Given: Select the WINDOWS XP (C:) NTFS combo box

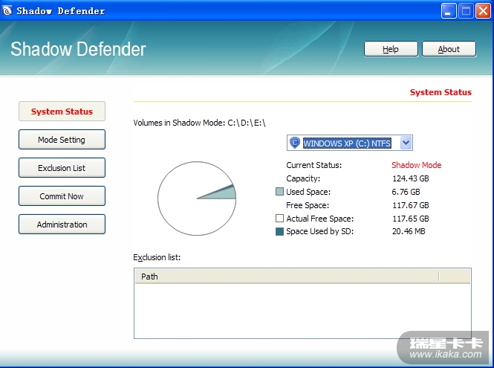Looking at the screenshot, I should pyautogui.click(x=349, y=143).
